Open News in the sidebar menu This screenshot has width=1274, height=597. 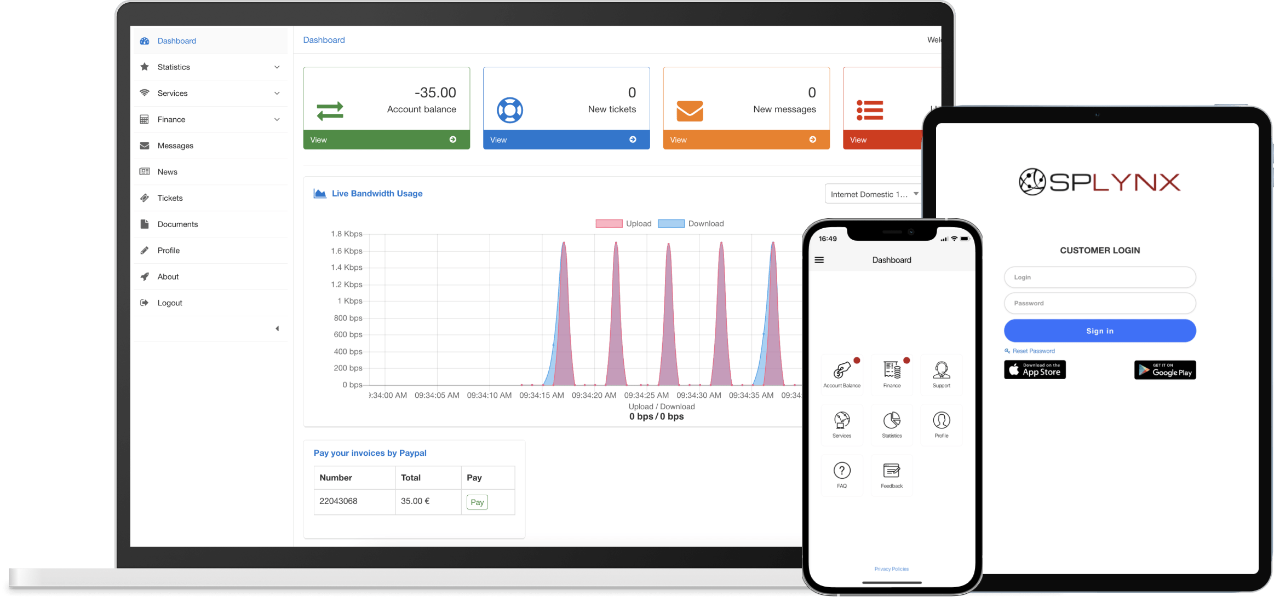(210, 172)
